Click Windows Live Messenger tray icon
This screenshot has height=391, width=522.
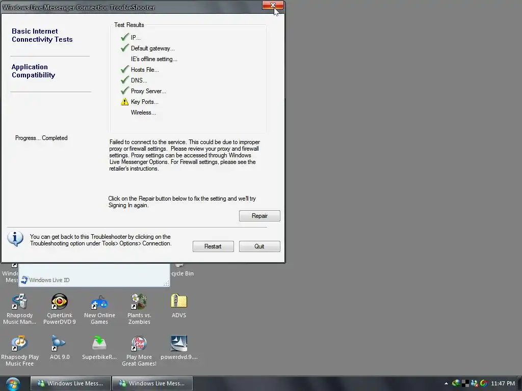click(x=474, y=383)
